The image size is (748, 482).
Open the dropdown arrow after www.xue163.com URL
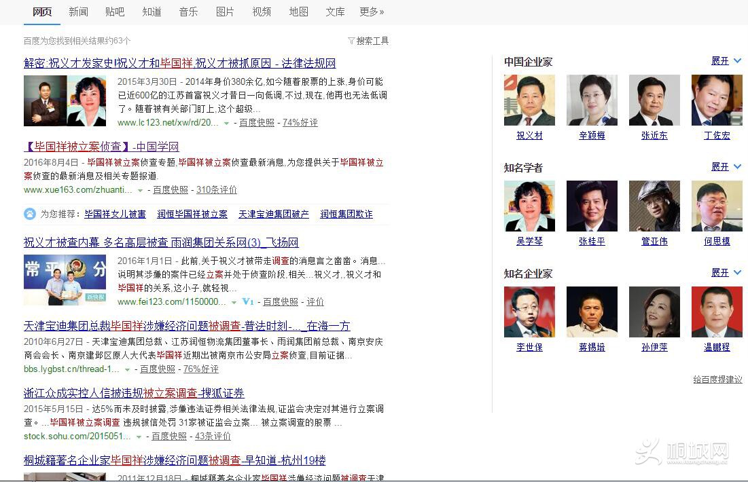141,190
